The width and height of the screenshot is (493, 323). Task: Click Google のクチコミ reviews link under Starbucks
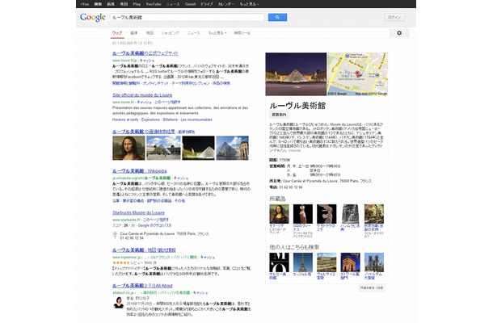tap(155, 225)
